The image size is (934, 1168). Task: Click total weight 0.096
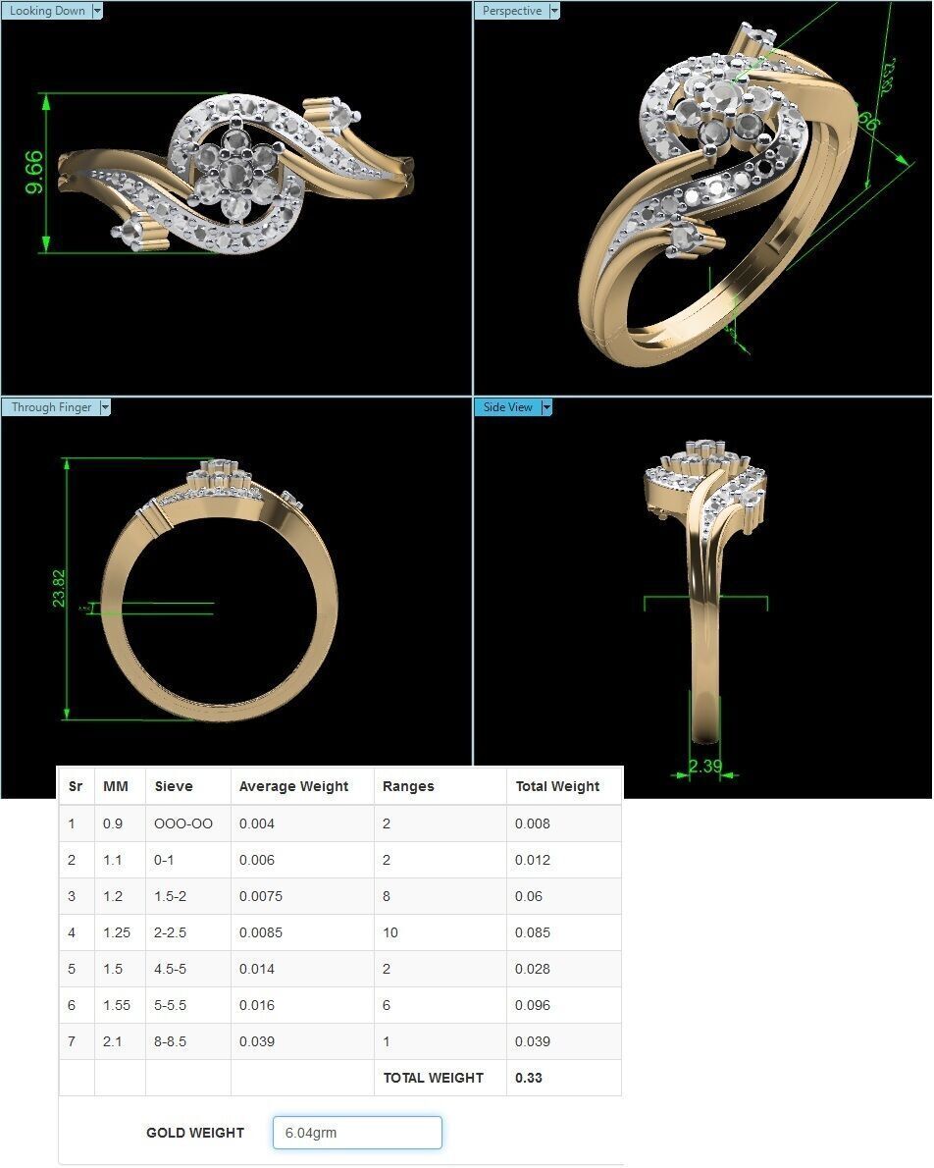pos(533,1006)
